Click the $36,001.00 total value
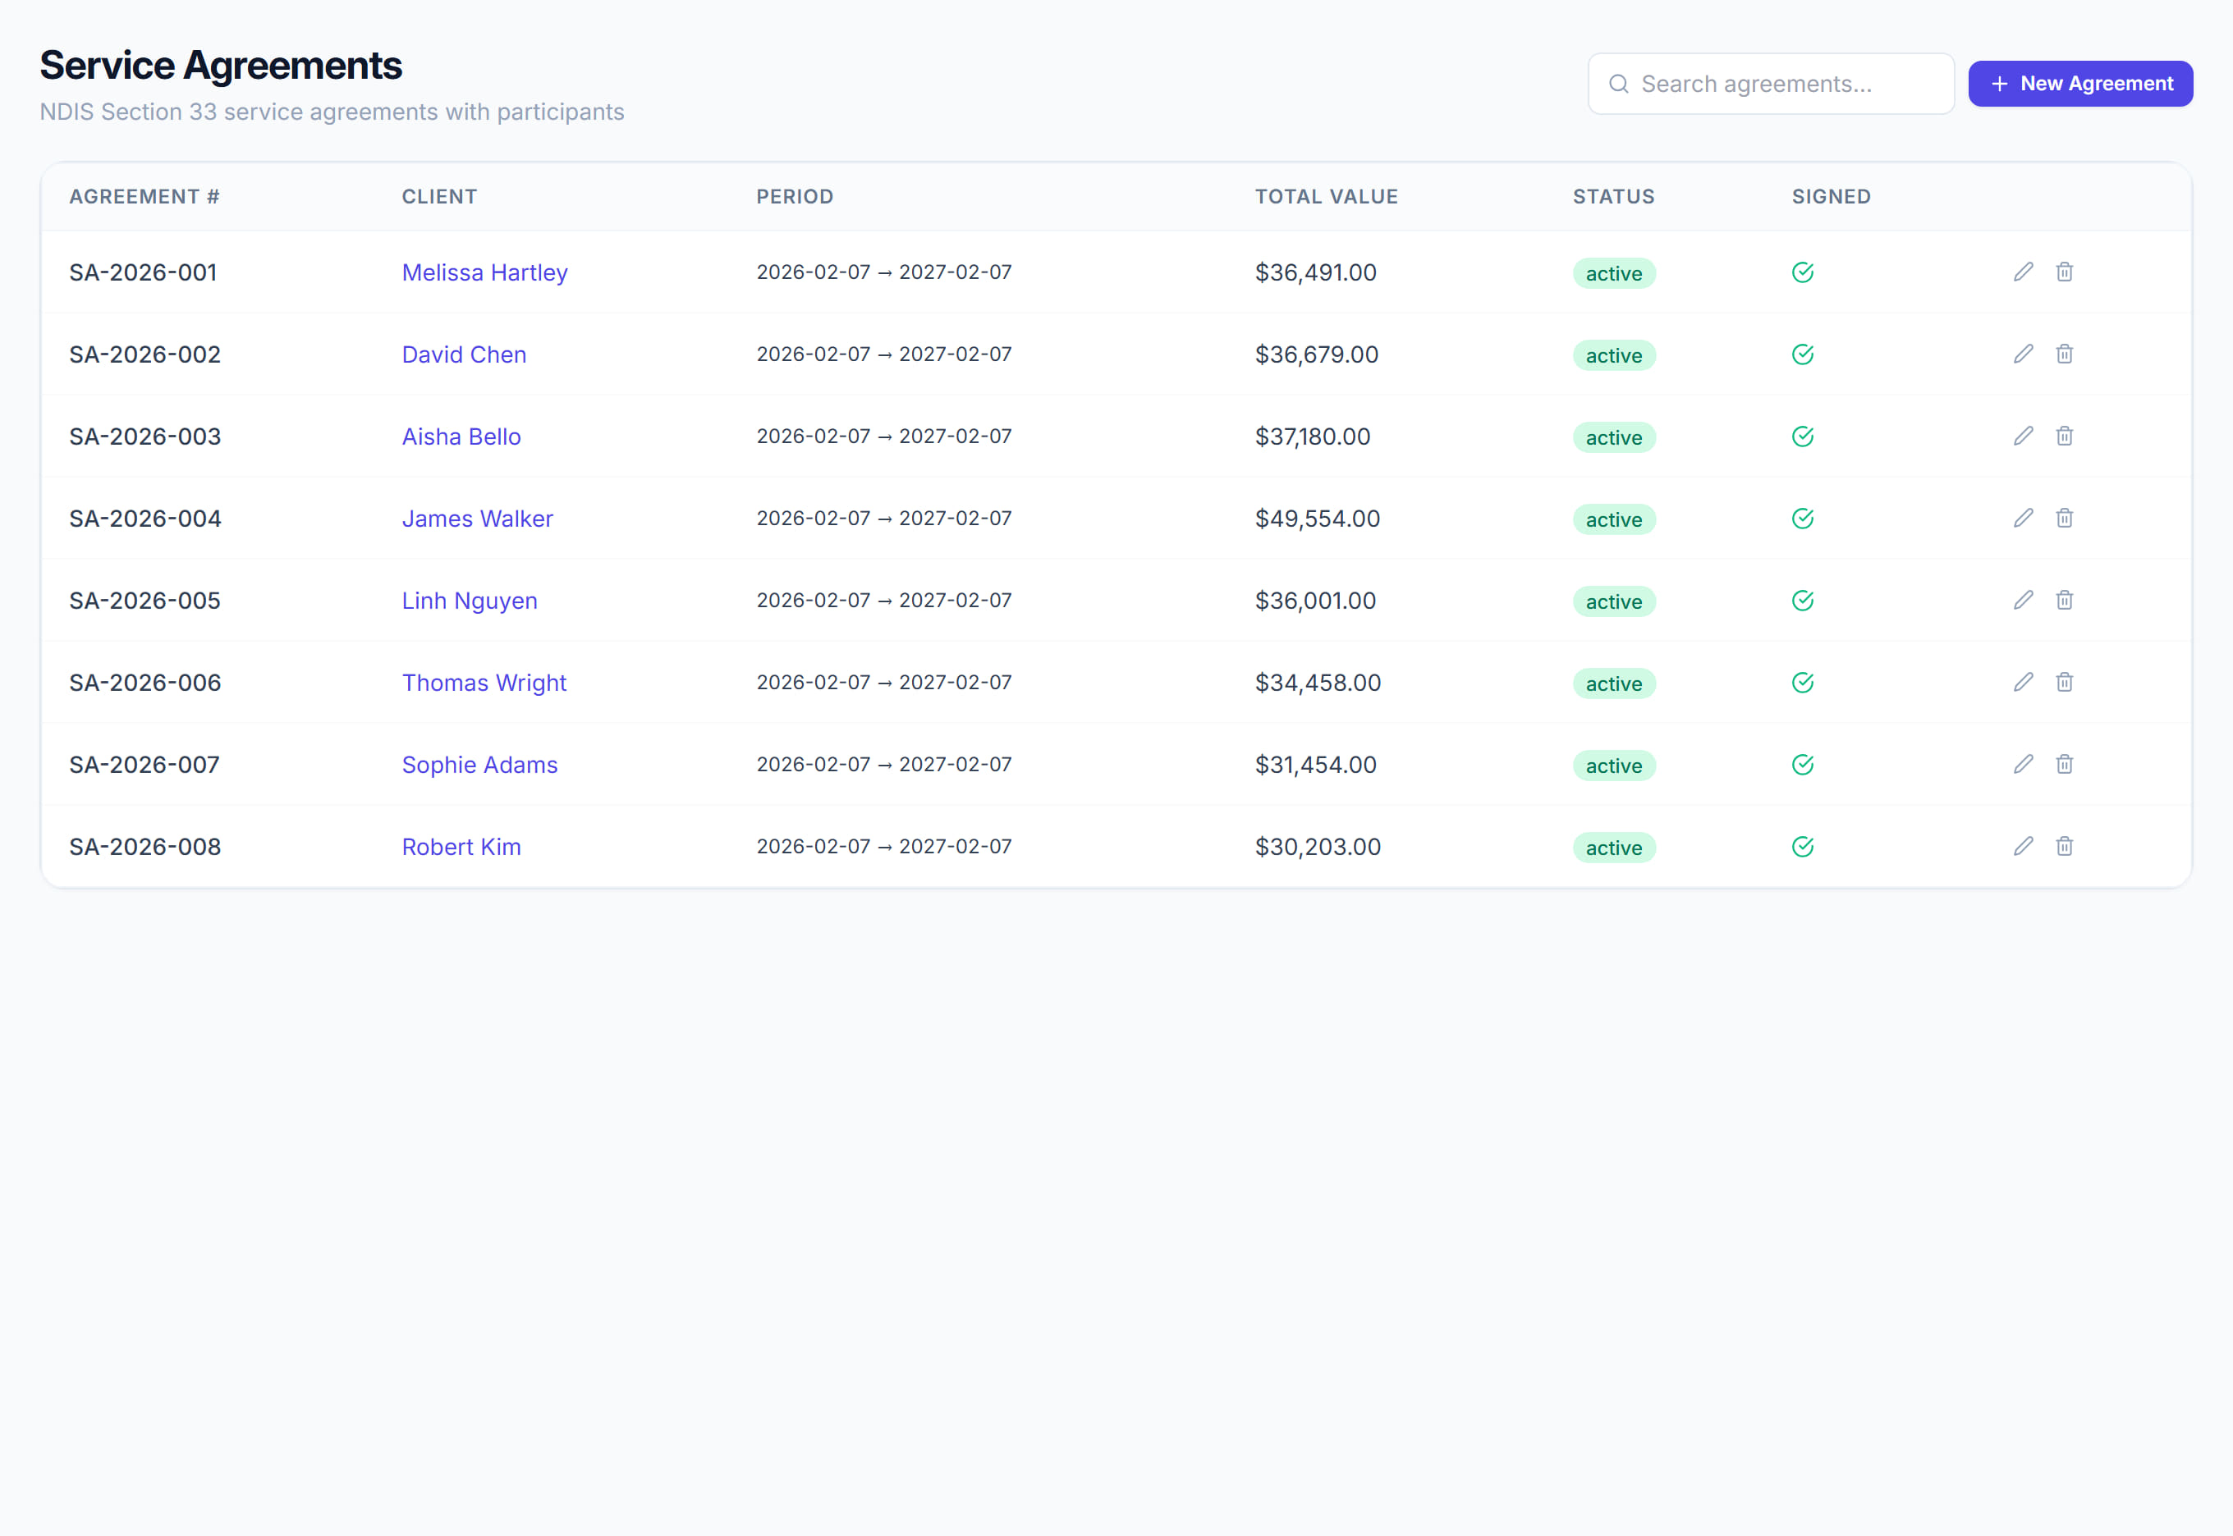 pyautogui.click(x=1315, y=601)
